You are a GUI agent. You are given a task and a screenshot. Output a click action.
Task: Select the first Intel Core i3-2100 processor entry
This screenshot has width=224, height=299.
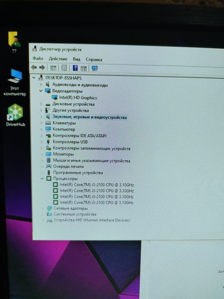[x=96, y=185]
